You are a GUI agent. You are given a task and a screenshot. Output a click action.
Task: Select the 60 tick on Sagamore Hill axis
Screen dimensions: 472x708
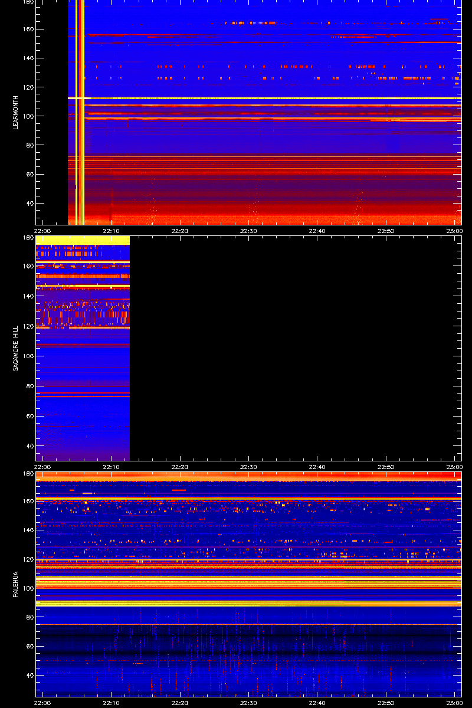pos(29,417)
